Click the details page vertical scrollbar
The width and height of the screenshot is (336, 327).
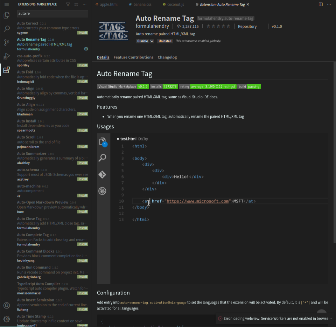335,152
